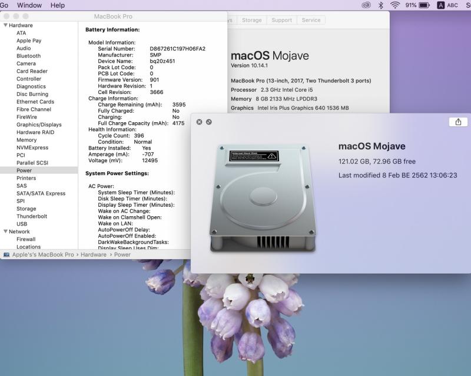Switch to the Storage tab

(251, 20)
